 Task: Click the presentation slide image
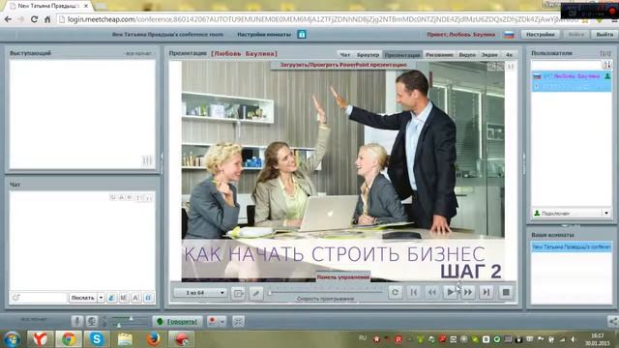(x=343, y=171)
